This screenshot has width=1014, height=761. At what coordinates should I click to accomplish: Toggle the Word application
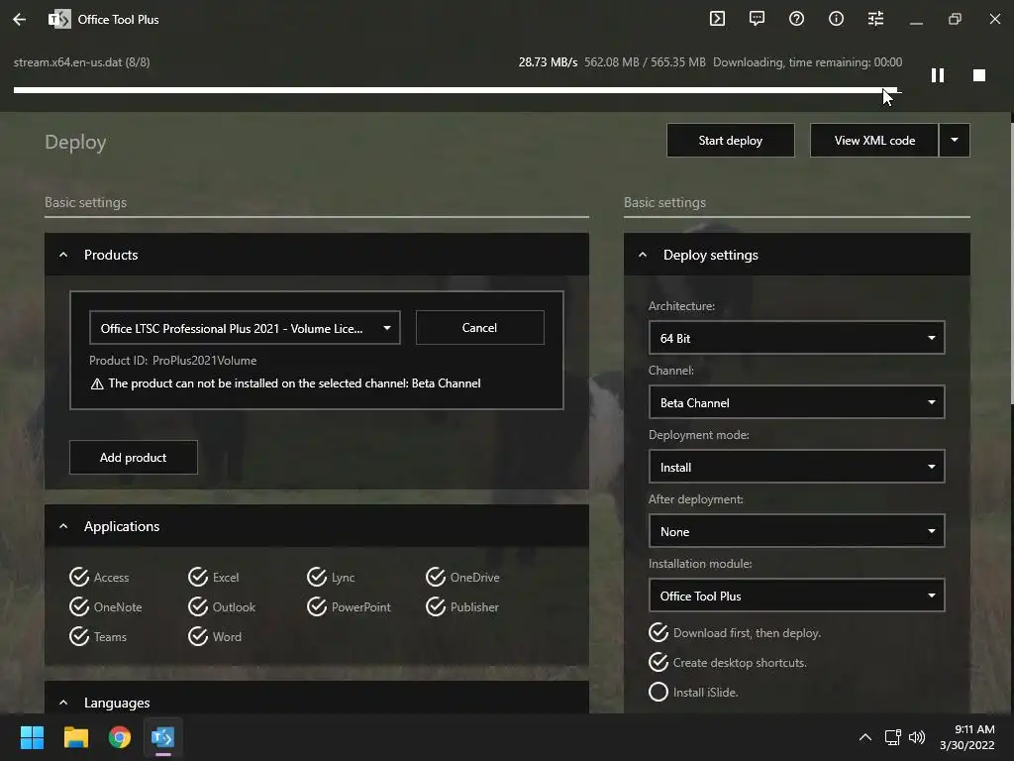[x=215, y=636]
